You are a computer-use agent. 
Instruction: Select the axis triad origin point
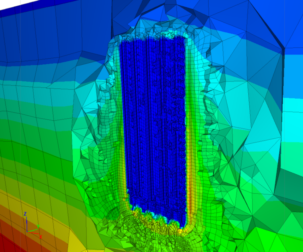27,232
